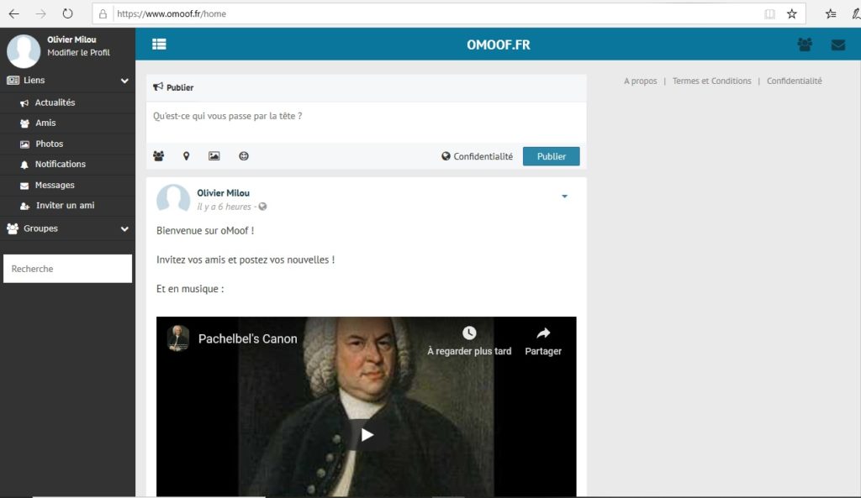
Task: Open the A propos link
Action: click(640, 81)
